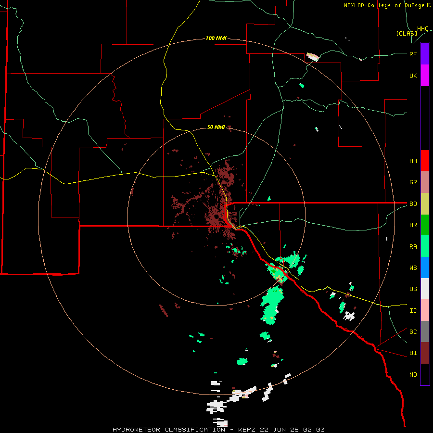Image resolution: width=433 pixels, height=433 pixels.
Task: Select the light pink IC swatch
Action: pos(425,310)
